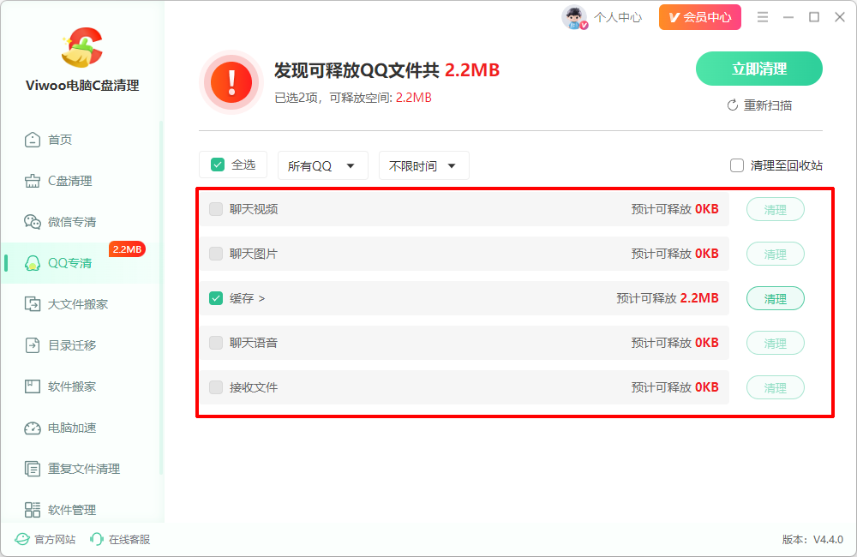Check the 接收文件 row checkbox

[216, 387]
